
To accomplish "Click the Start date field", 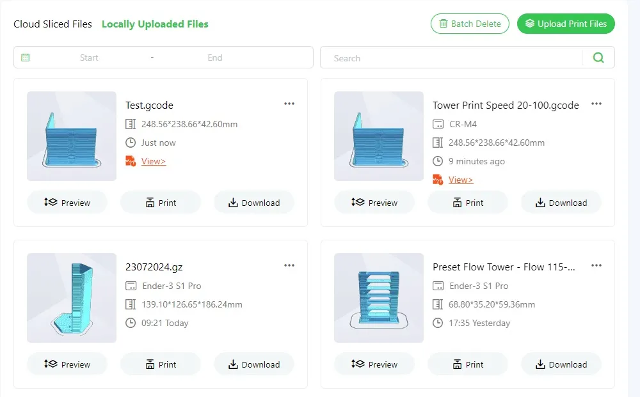I will pyautogui.click(x=88, y=57).
